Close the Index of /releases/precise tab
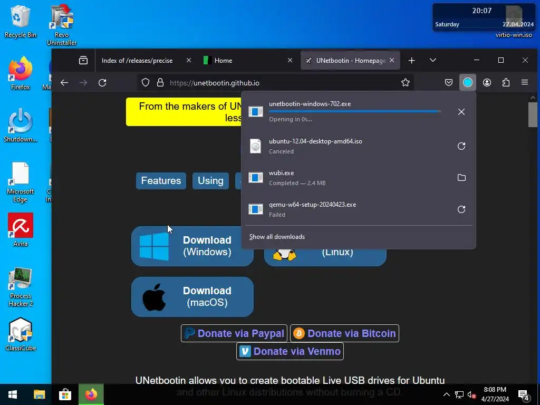Image resolution: width=540 pixels, height=405 pixels. point(189,60)
